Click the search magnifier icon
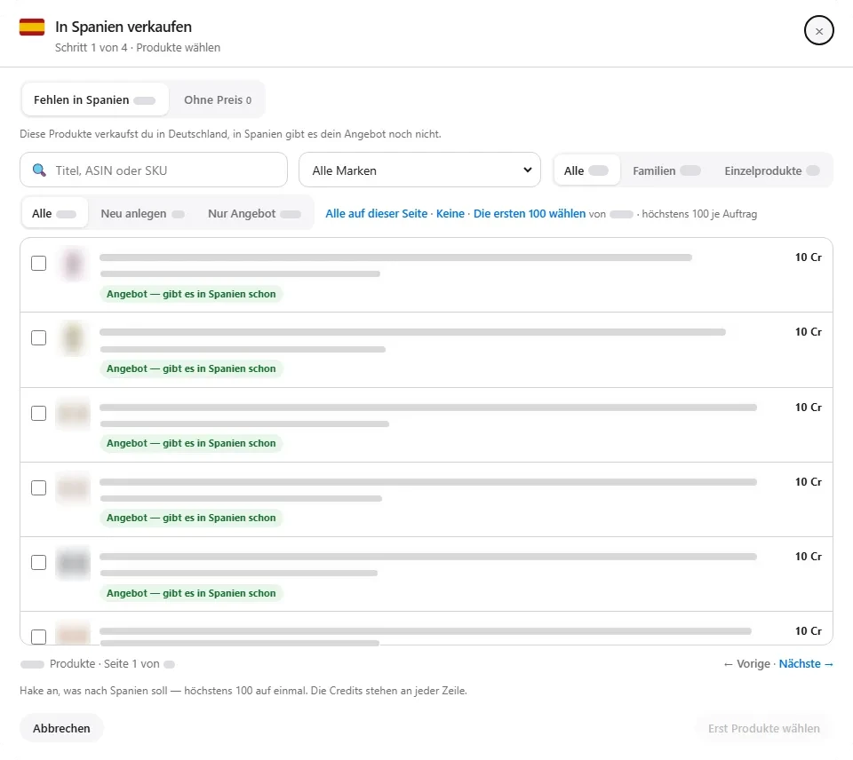 pyautogui.click(x=39, y=170)
